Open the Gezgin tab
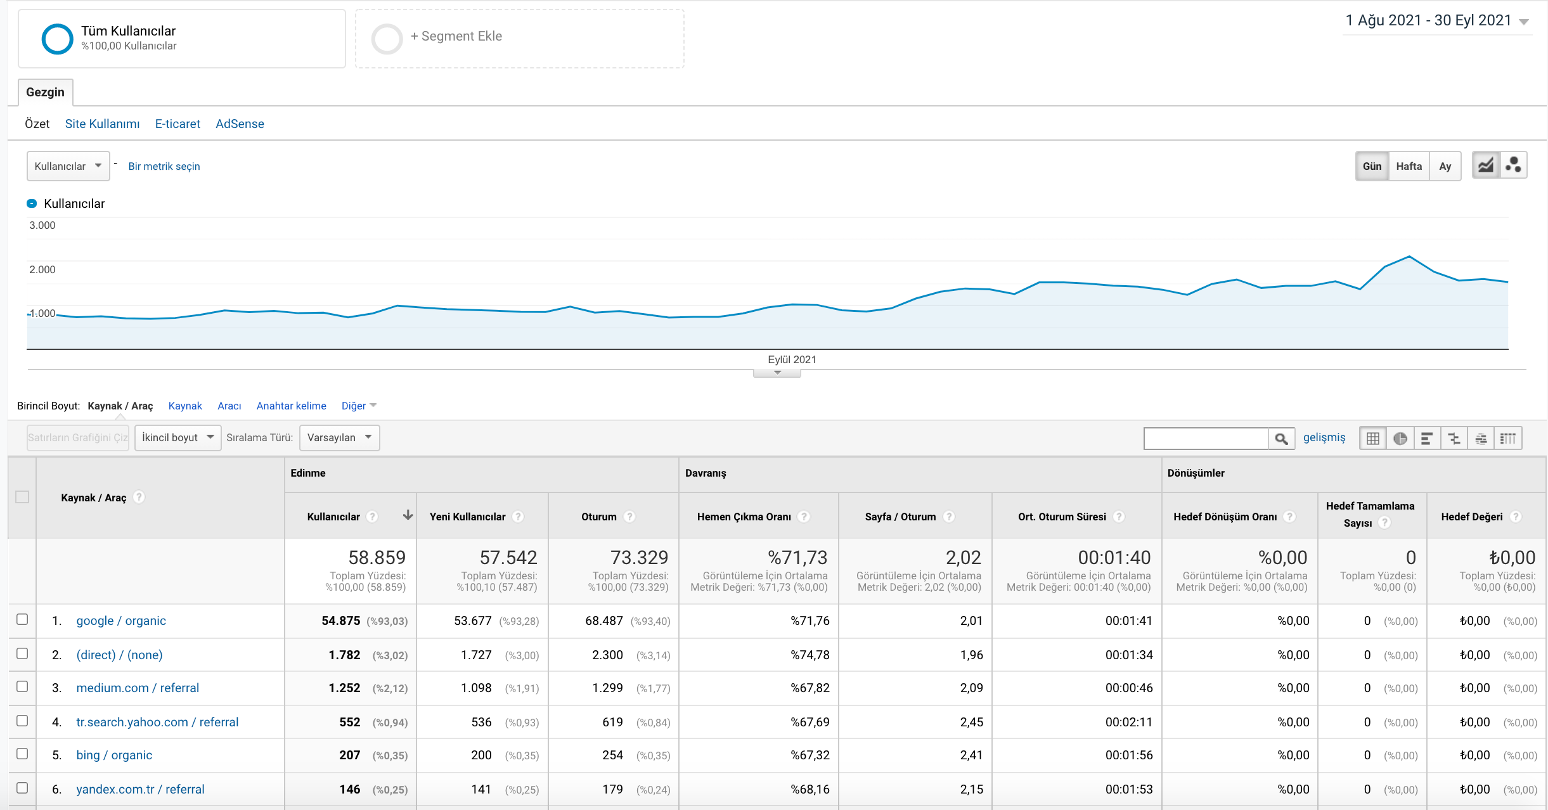 (x=45, y=93)
